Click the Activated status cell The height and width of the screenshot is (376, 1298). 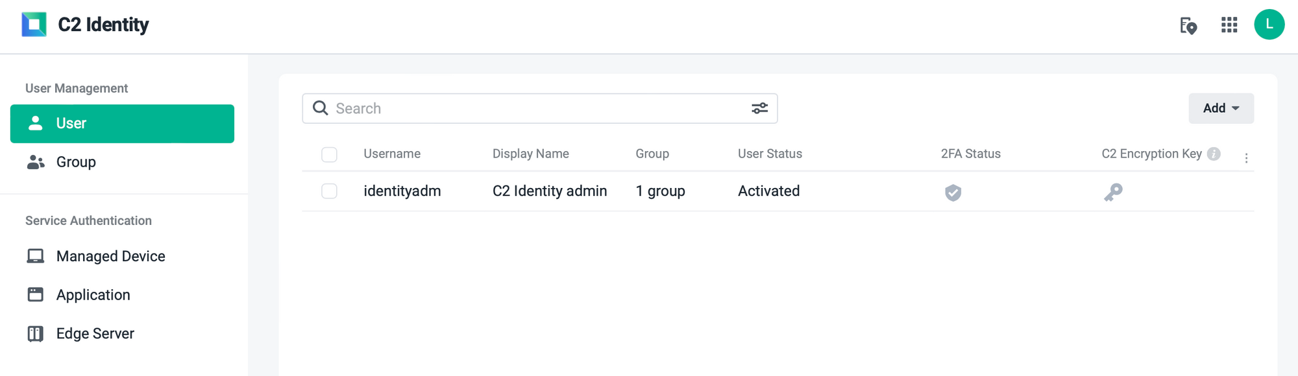click(768, 191)
